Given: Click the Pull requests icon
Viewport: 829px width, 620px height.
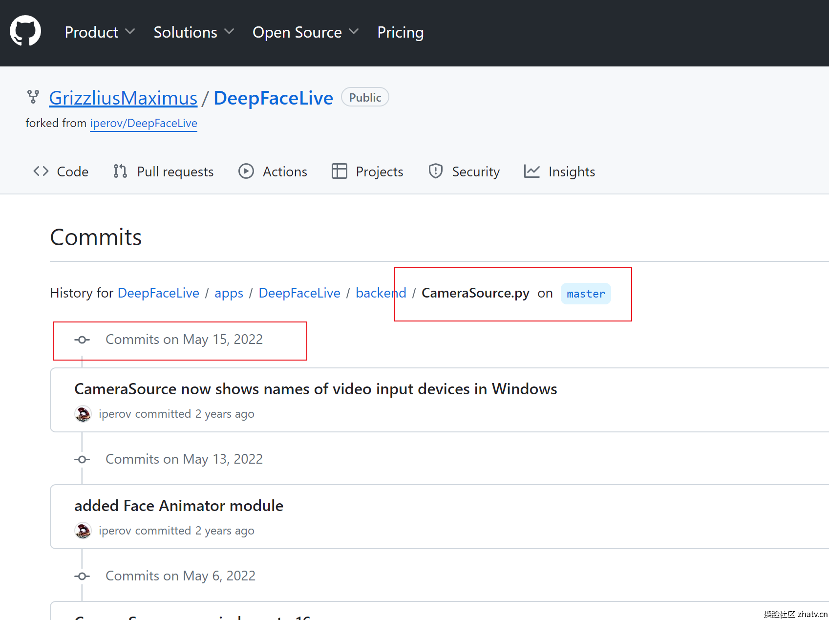Looking at the screenshot, I should tap(120, 171).
